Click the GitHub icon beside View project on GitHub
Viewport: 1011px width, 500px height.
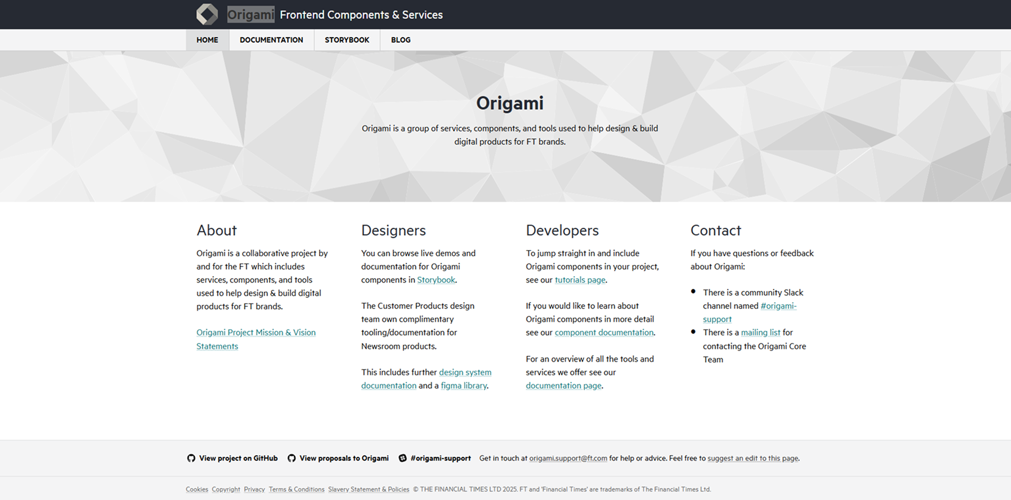[x=191, y=458]
